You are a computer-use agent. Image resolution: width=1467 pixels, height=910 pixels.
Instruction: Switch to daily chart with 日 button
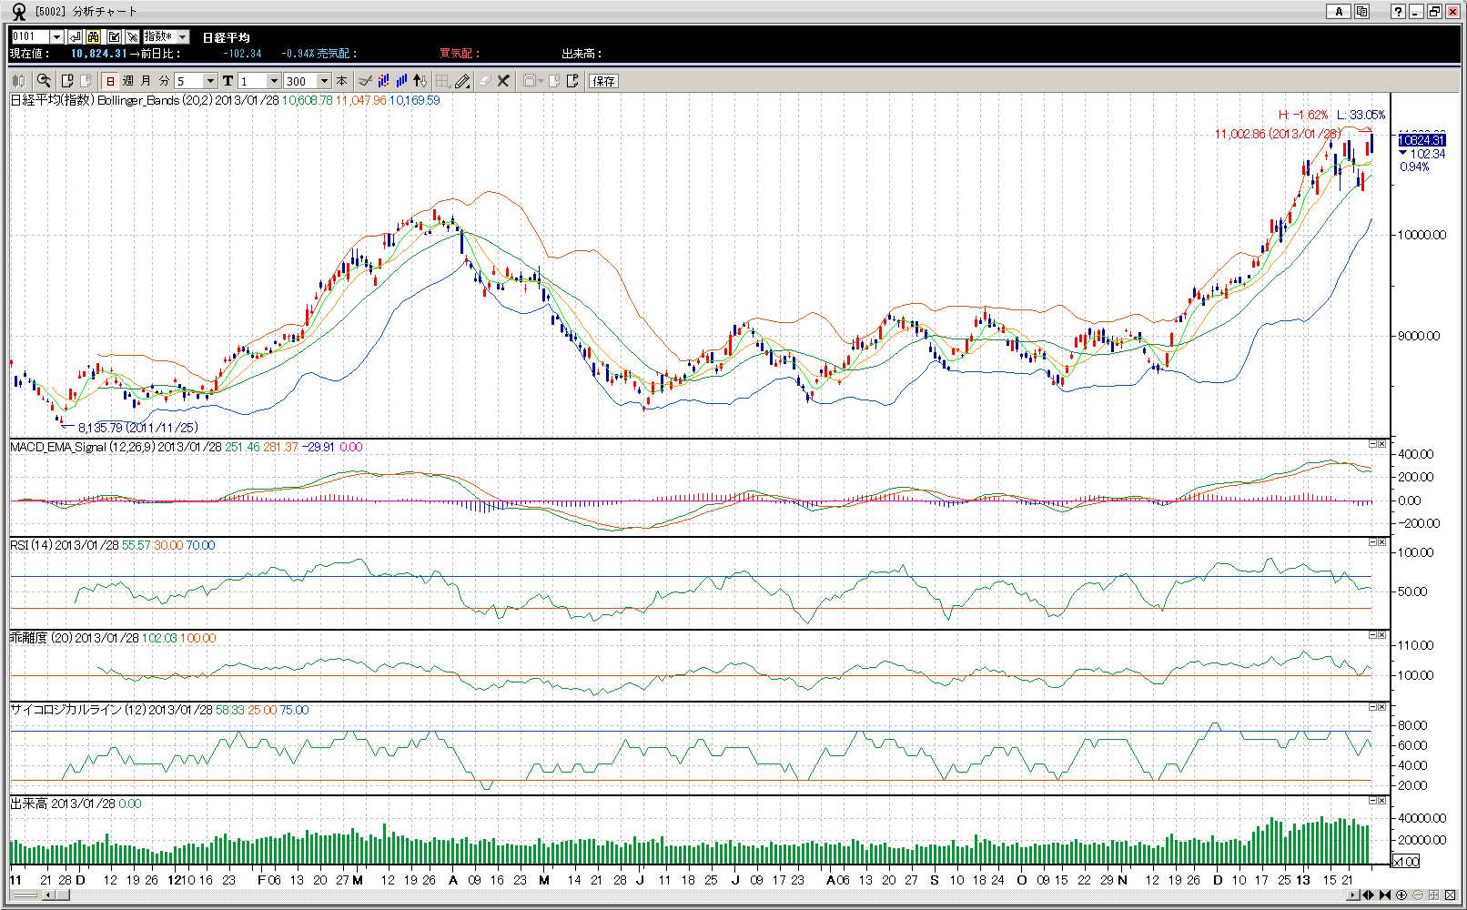[x=110, y=81]
